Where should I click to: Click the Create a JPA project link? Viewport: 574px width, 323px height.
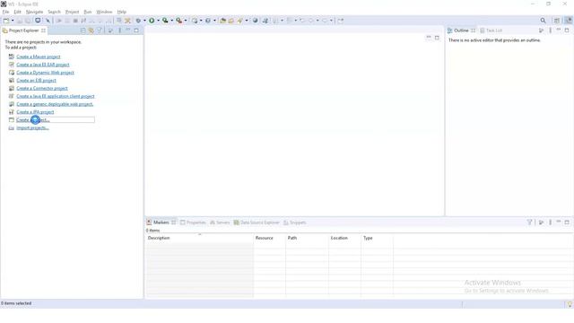point(35,112)
